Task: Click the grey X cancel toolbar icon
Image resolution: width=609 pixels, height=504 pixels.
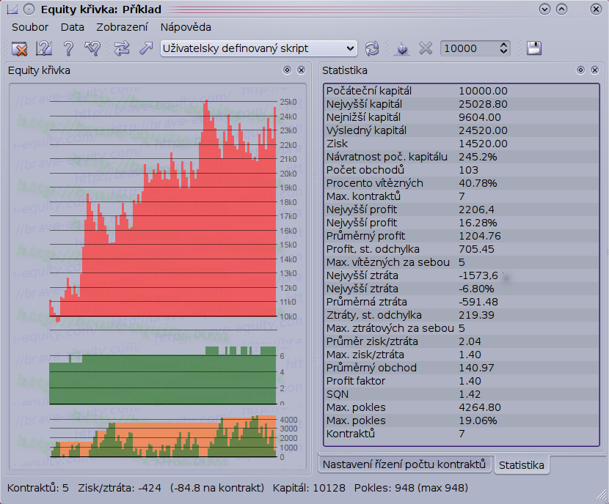Action: 426,48
